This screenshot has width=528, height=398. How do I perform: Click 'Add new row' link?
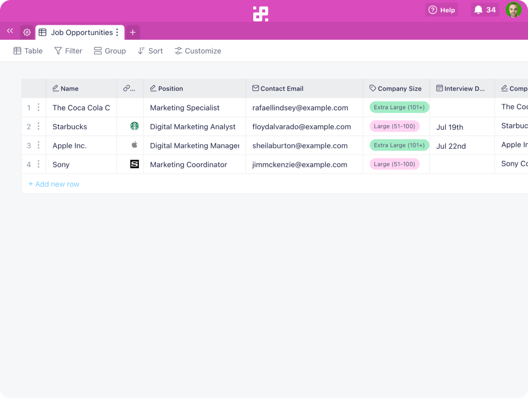(54, 184)
